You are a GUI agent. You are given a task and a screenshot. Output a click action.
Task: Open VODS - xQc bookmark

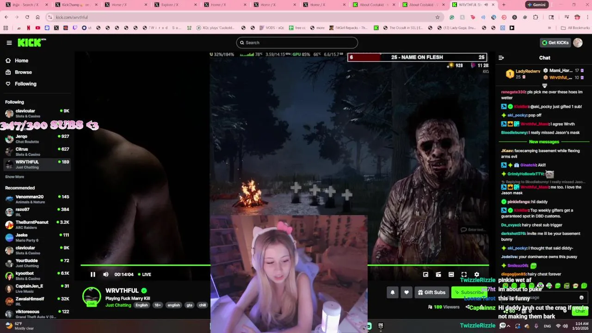click(271, 28)
